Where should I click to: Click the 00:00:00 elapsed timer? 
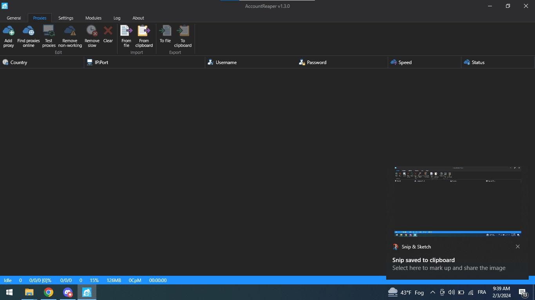(x=158, y=280)
